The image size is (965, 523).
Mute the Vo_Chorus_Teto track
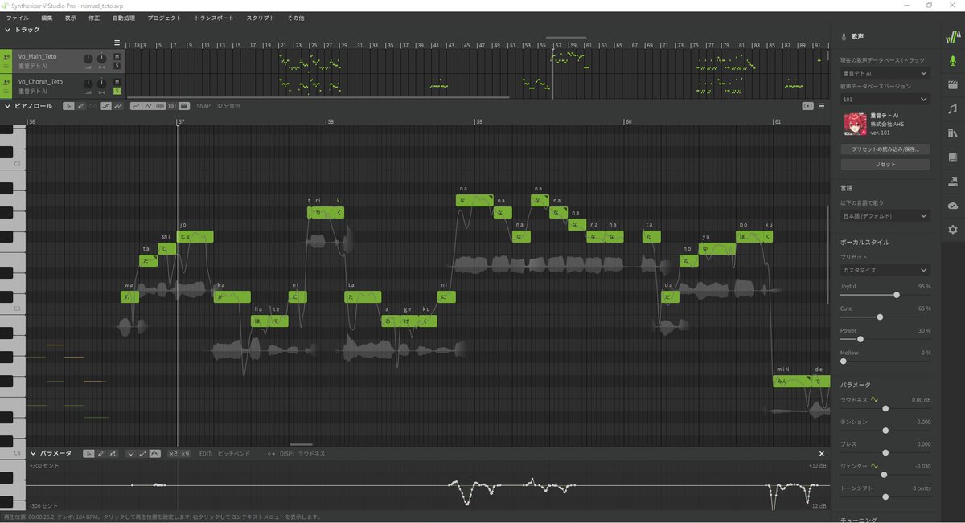(x=117, y=81)
